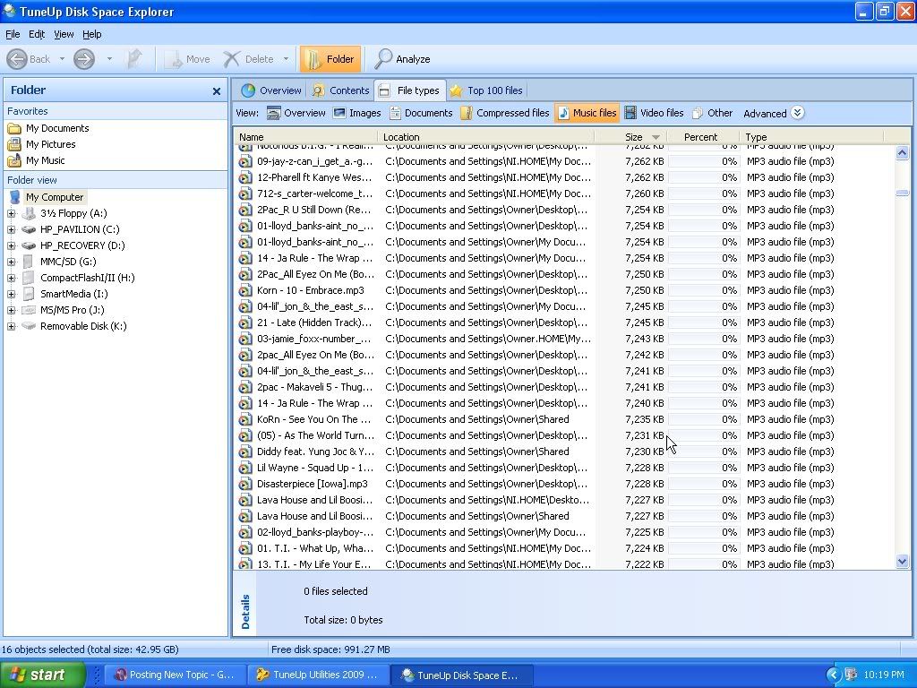
Task: Open the File menu
Action: [x=13, y=35]
